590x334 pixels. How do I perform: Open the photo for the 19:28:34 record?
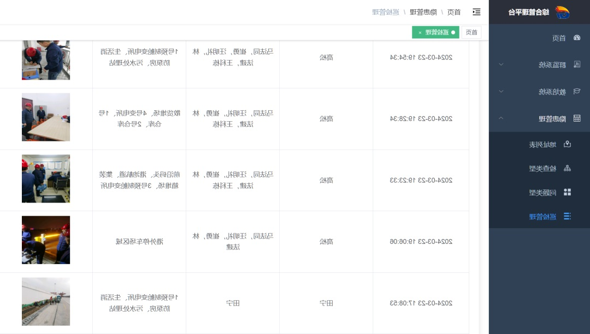point(46,117)
